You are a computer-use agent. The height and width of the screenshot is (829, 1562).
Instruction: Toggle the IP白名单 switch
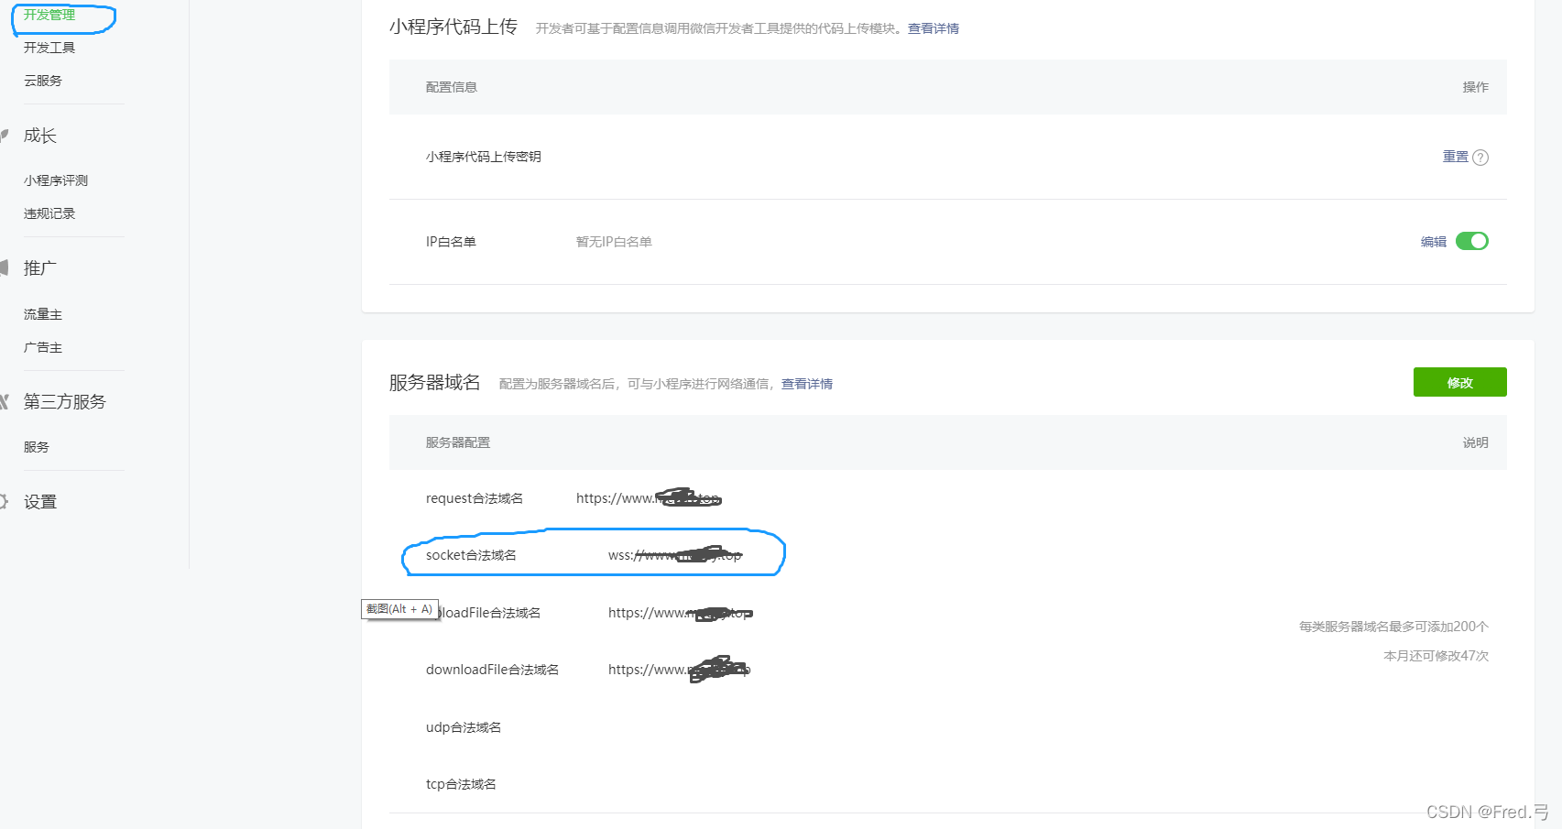pos(1472,241)
